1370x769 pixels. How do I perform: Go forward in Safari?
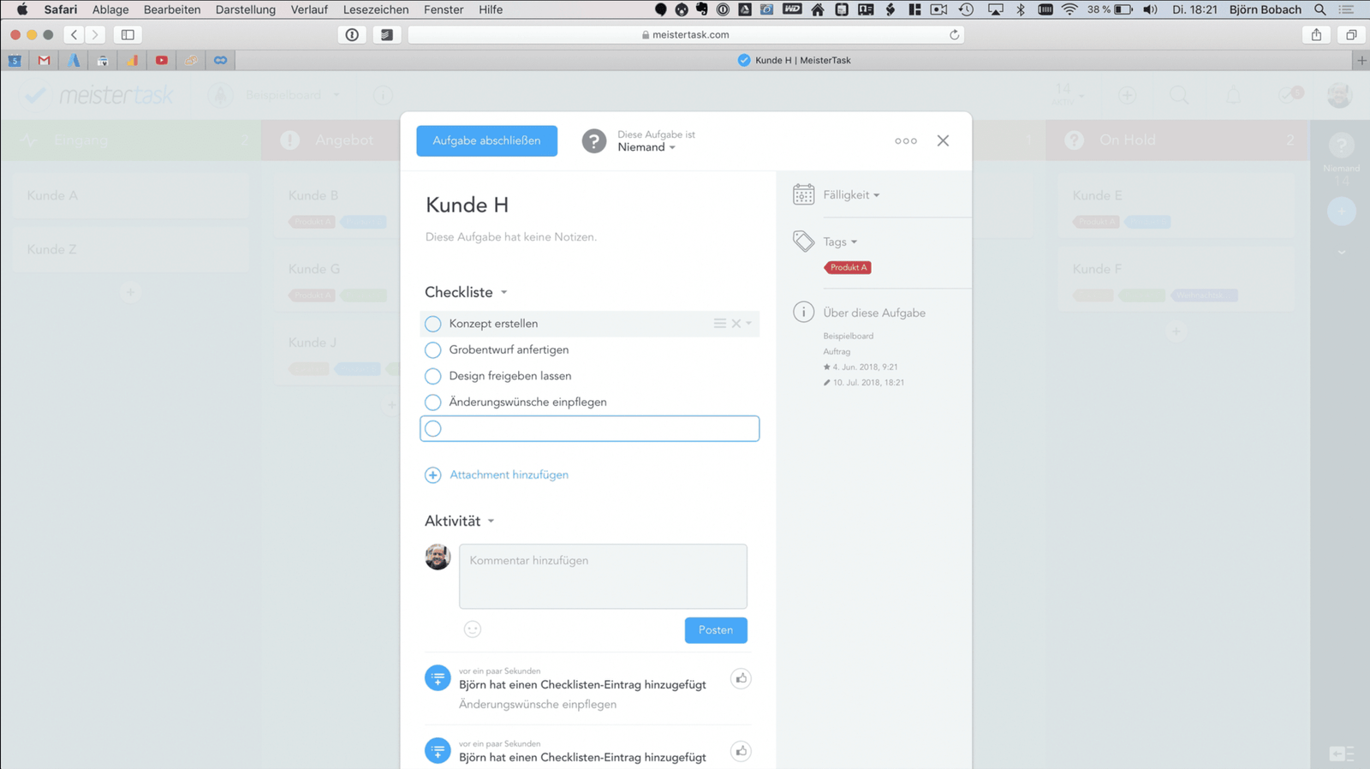95,35
